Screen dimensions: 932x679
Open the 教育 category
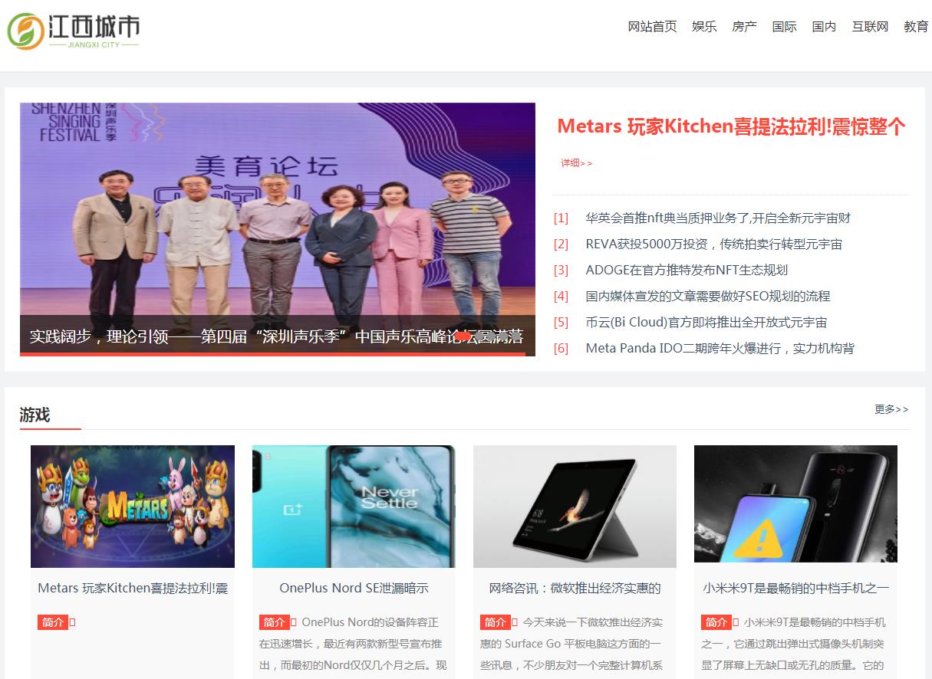[916, 27]
